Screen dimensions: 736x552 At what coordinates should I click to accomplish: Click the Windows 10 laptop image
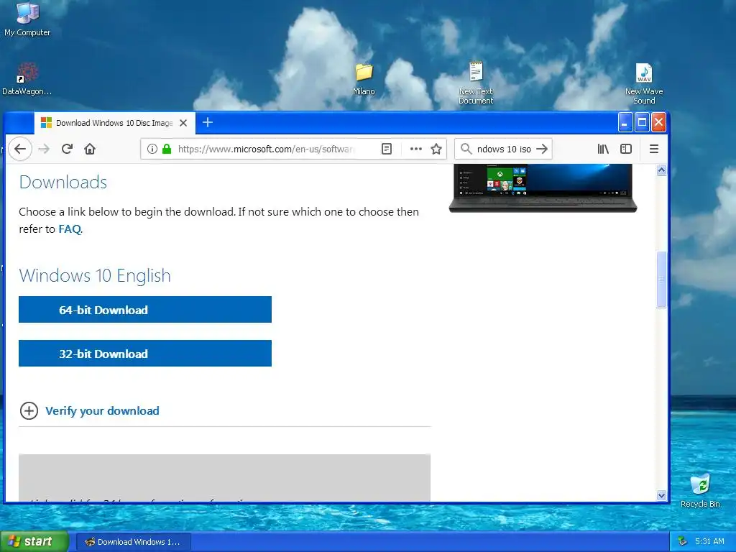(x=543, y=188)
